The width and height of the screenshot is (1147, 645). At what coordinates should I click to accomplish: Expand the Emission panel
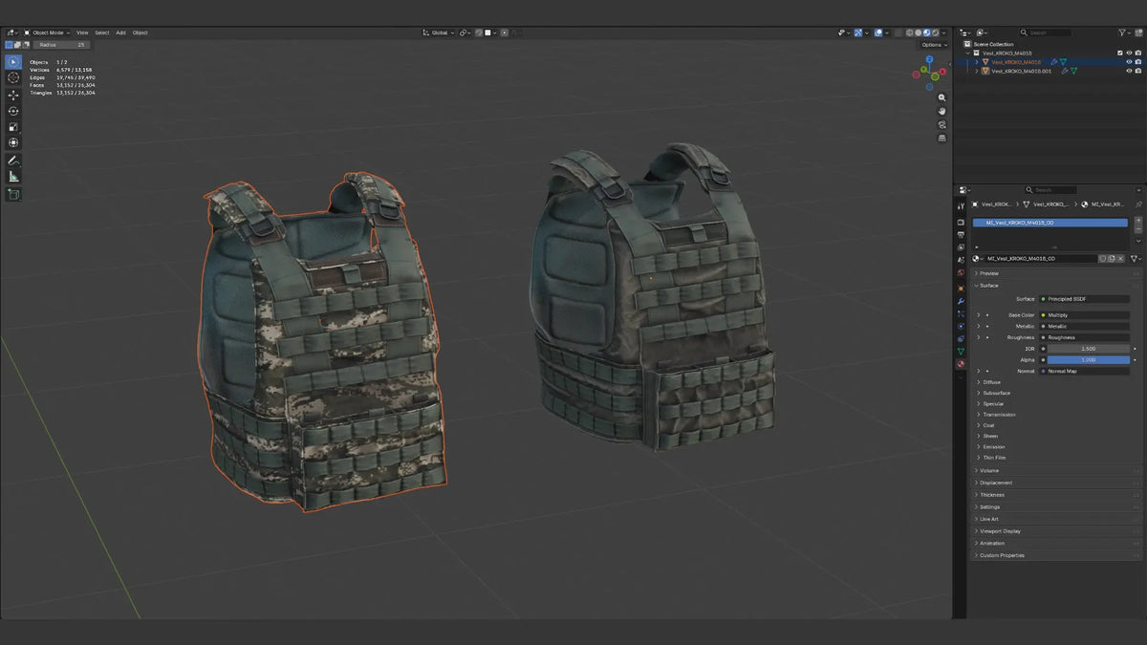[x=992, y=446]
